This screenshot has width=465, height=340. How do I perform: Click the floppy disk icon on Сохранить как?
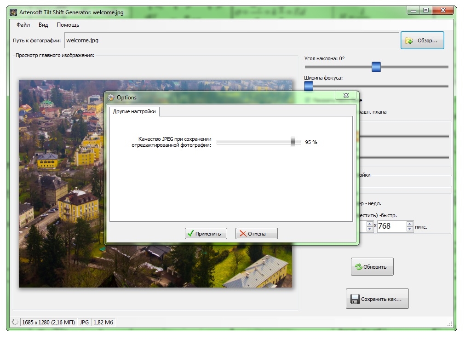[355, 299]
